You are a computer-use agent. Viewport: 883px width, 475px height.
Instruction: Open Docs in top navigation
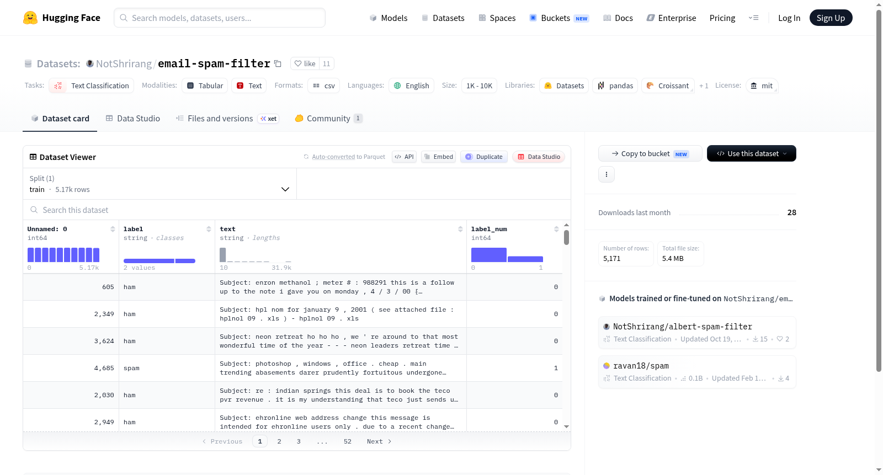click(618, 18)
